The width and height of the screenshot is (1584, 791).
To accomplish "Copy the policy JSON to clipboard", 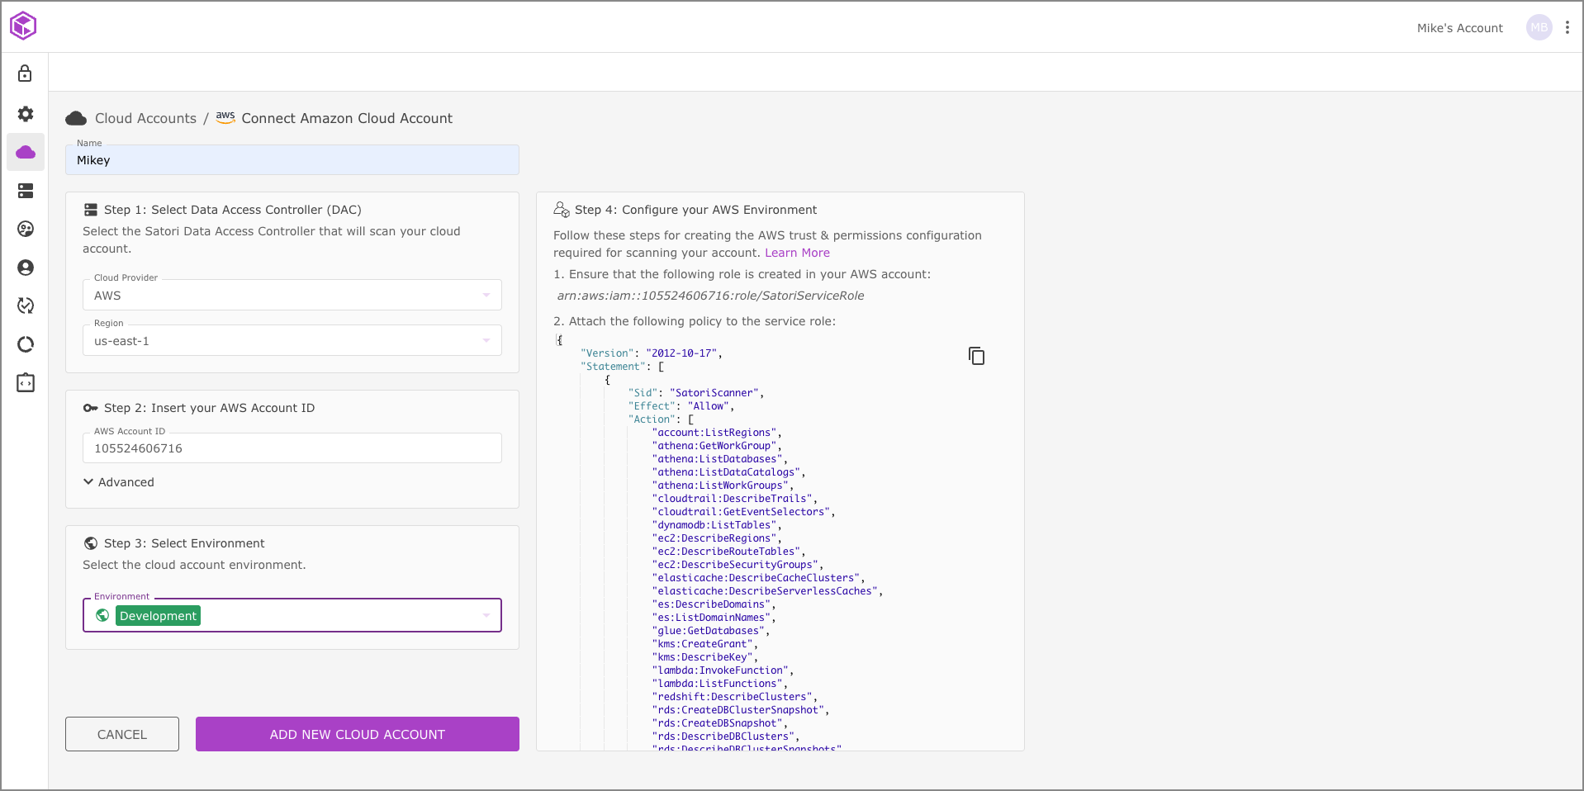I will [x=976, y=356].
